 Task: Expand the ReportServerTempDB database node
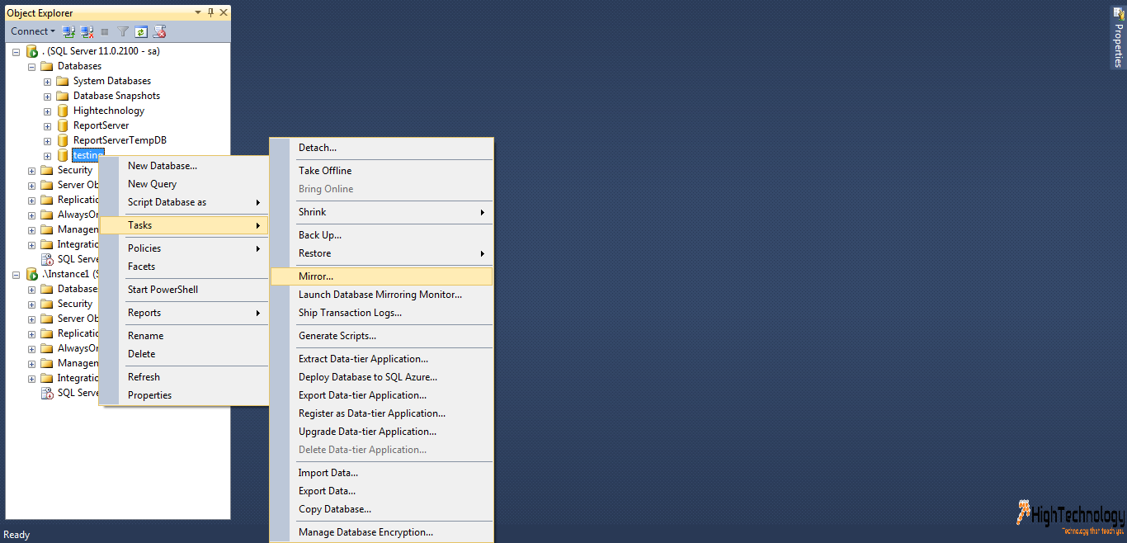pos(47,140)
